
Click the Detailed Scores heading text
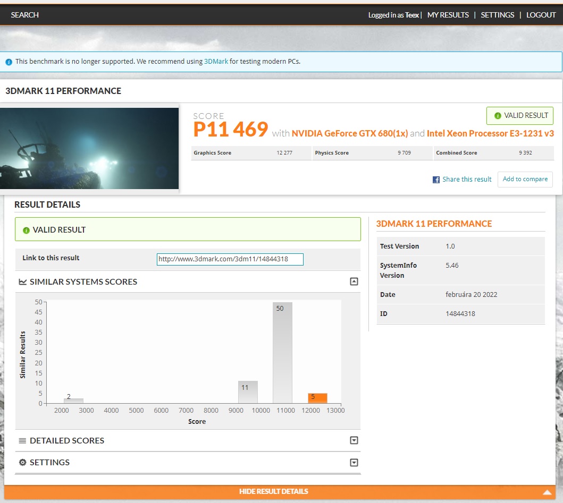[x=67, y=440]
